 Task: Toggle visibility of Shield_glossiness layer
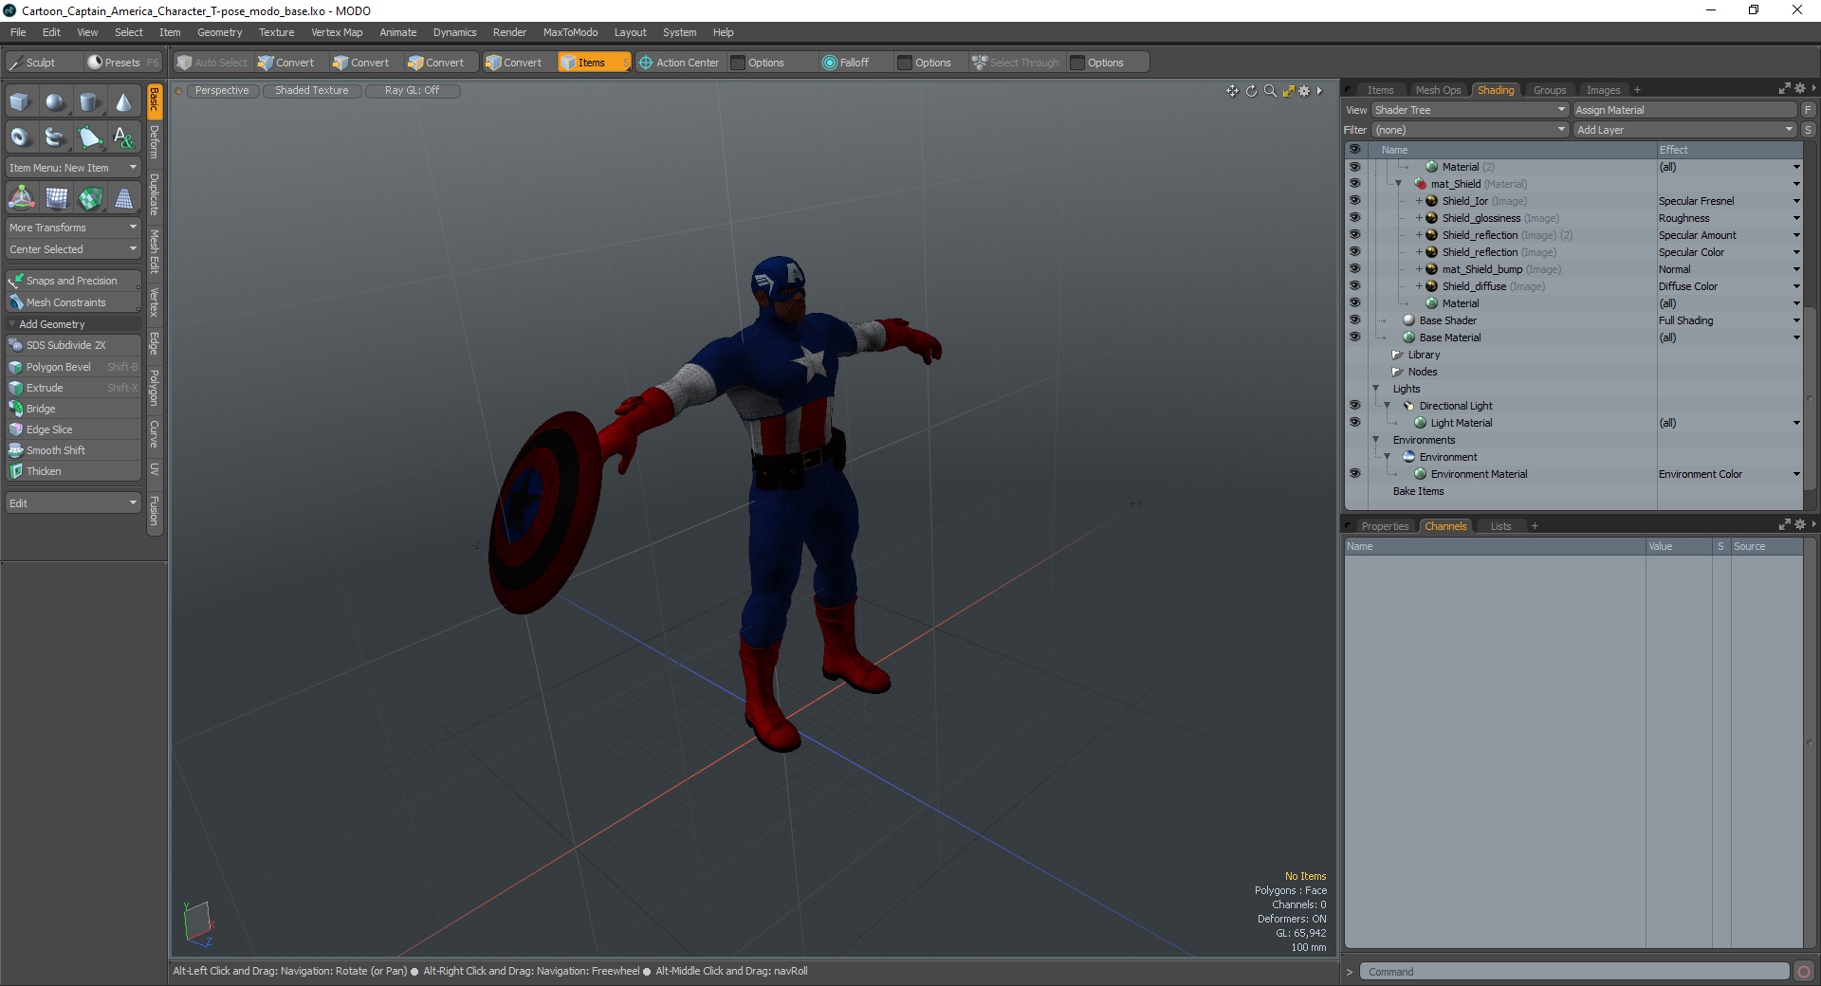1354,218
